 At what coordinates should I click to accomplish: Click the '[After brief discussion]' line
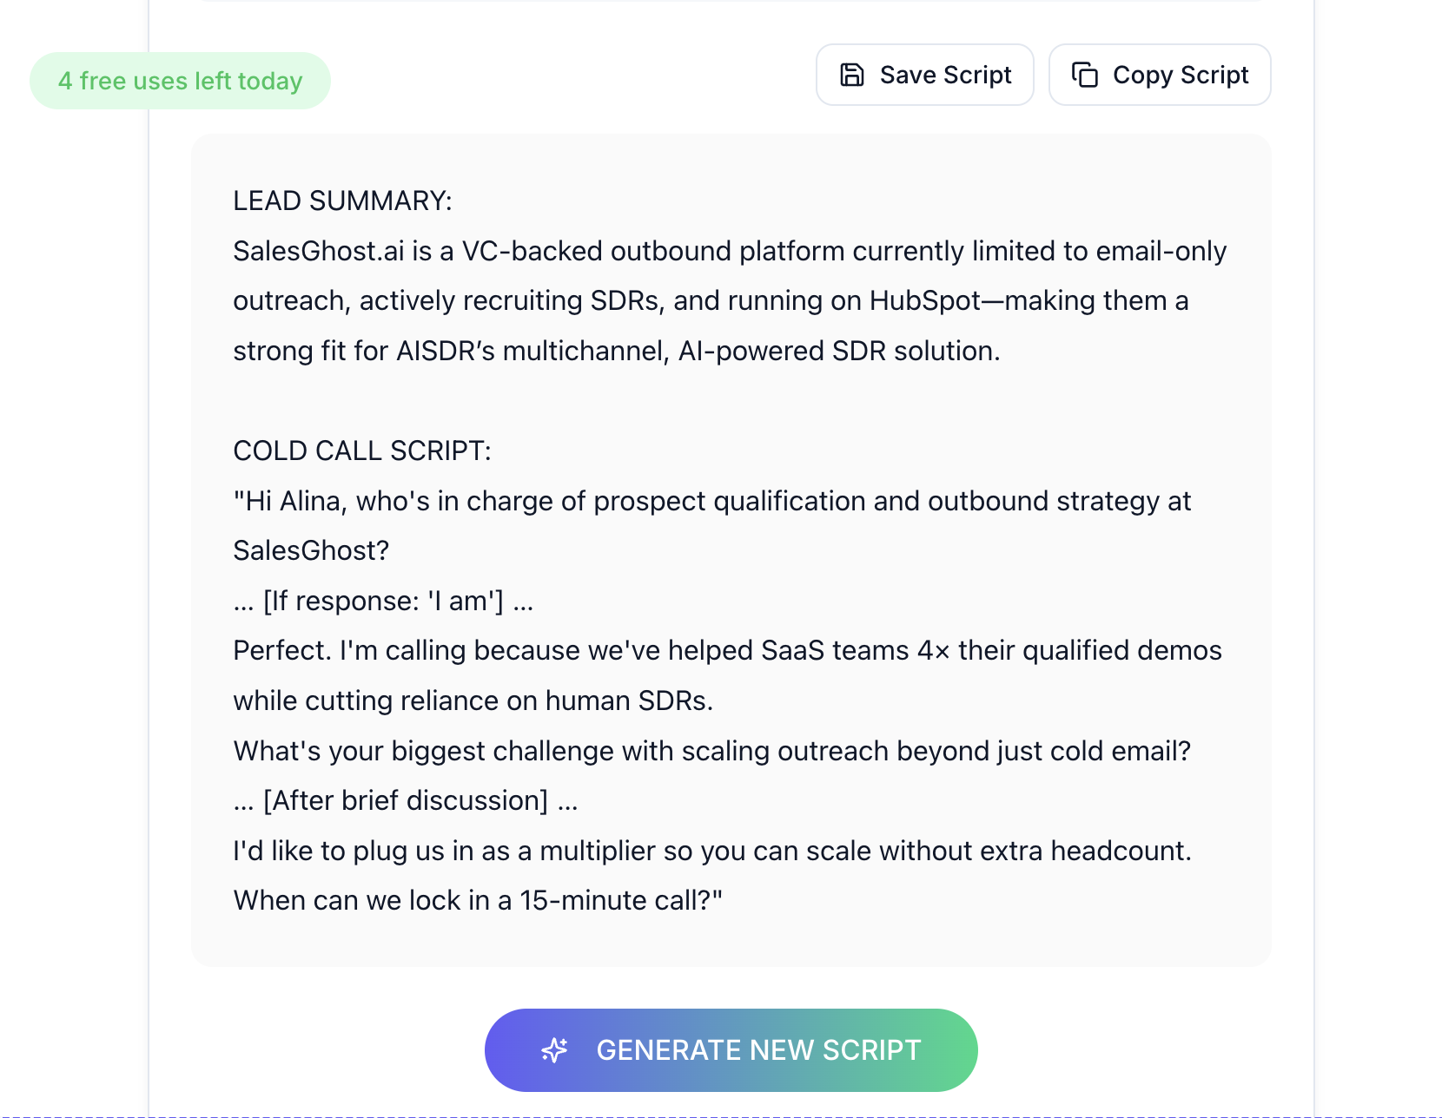(x=406, y=800)
